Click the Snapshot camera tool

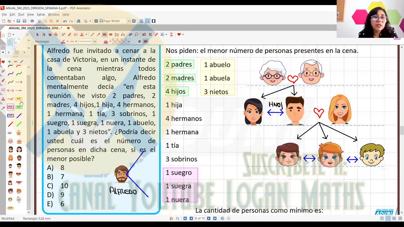[x=144, y=34]
